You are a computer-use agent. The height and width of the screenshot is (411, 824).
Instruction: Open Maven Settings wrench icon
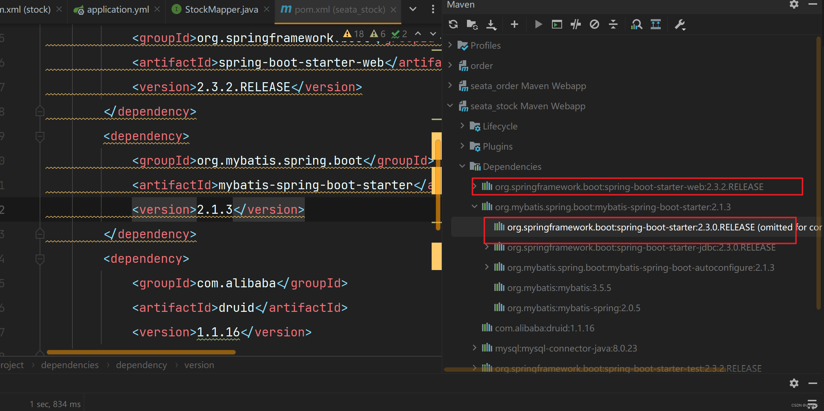point(680,25)
